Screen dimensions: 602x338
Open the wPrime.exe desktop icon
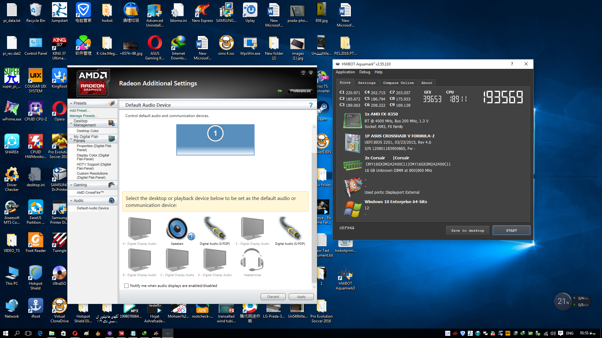[x=12, y=111]
